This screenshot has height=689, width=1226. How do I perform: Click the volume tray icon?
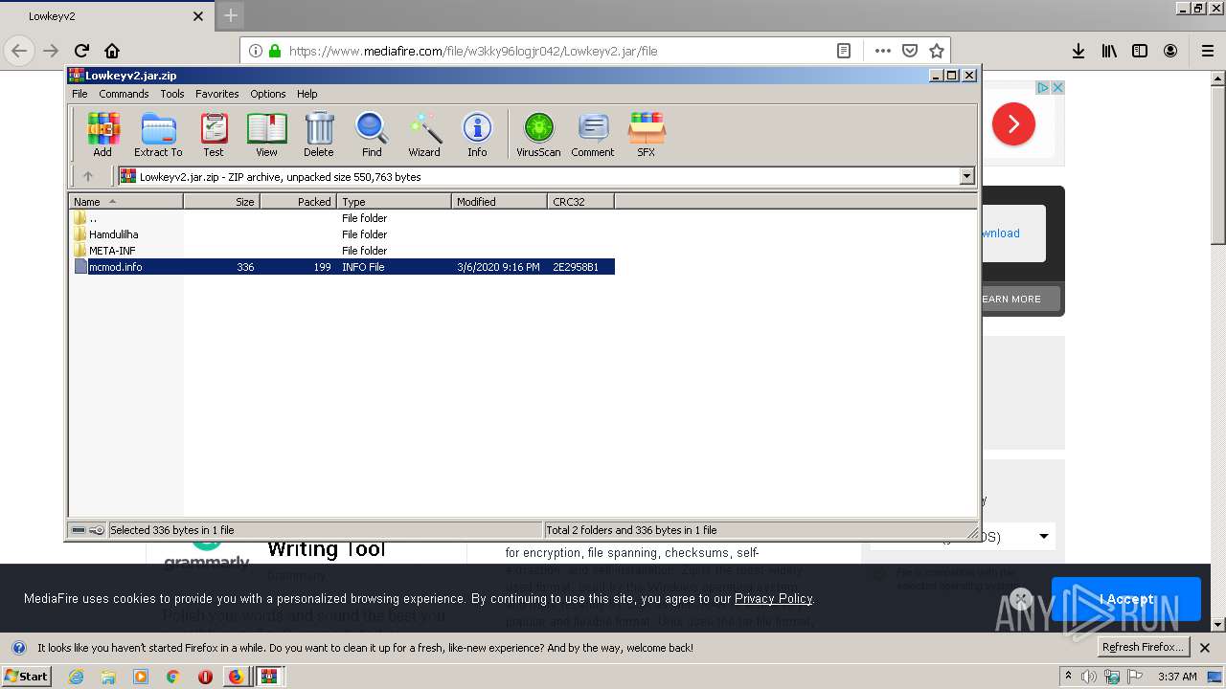pos(1089,677)
